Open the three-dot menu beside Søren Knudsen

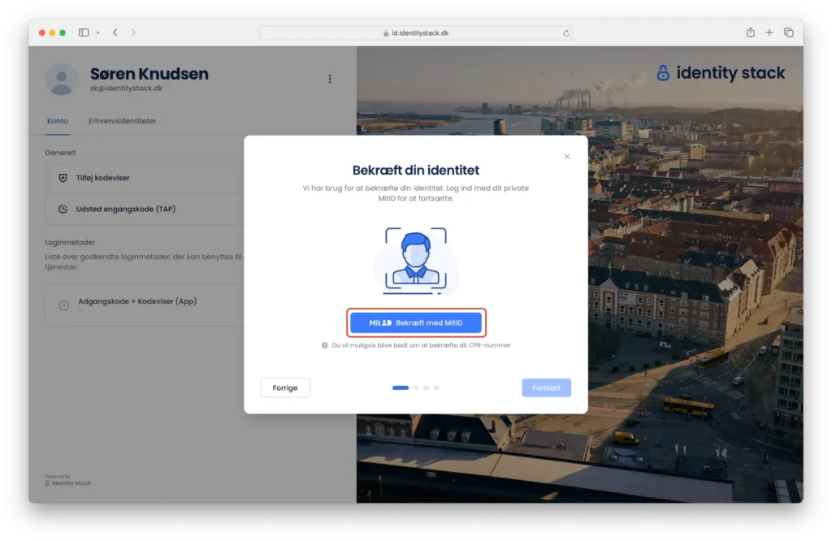click(x=330, y=79)
